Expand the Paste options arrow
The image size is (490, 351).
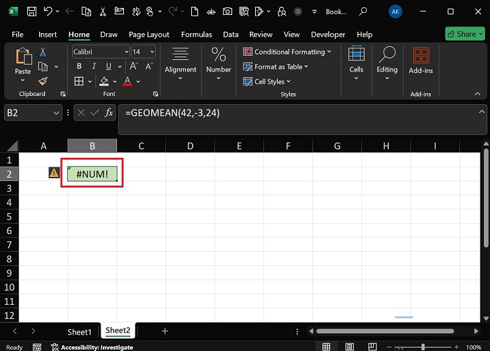(22, 80)
